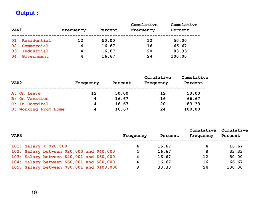Select the 04: Government row label
The height and width of the screenshot is (198, 264).
(x=30, y=56)
